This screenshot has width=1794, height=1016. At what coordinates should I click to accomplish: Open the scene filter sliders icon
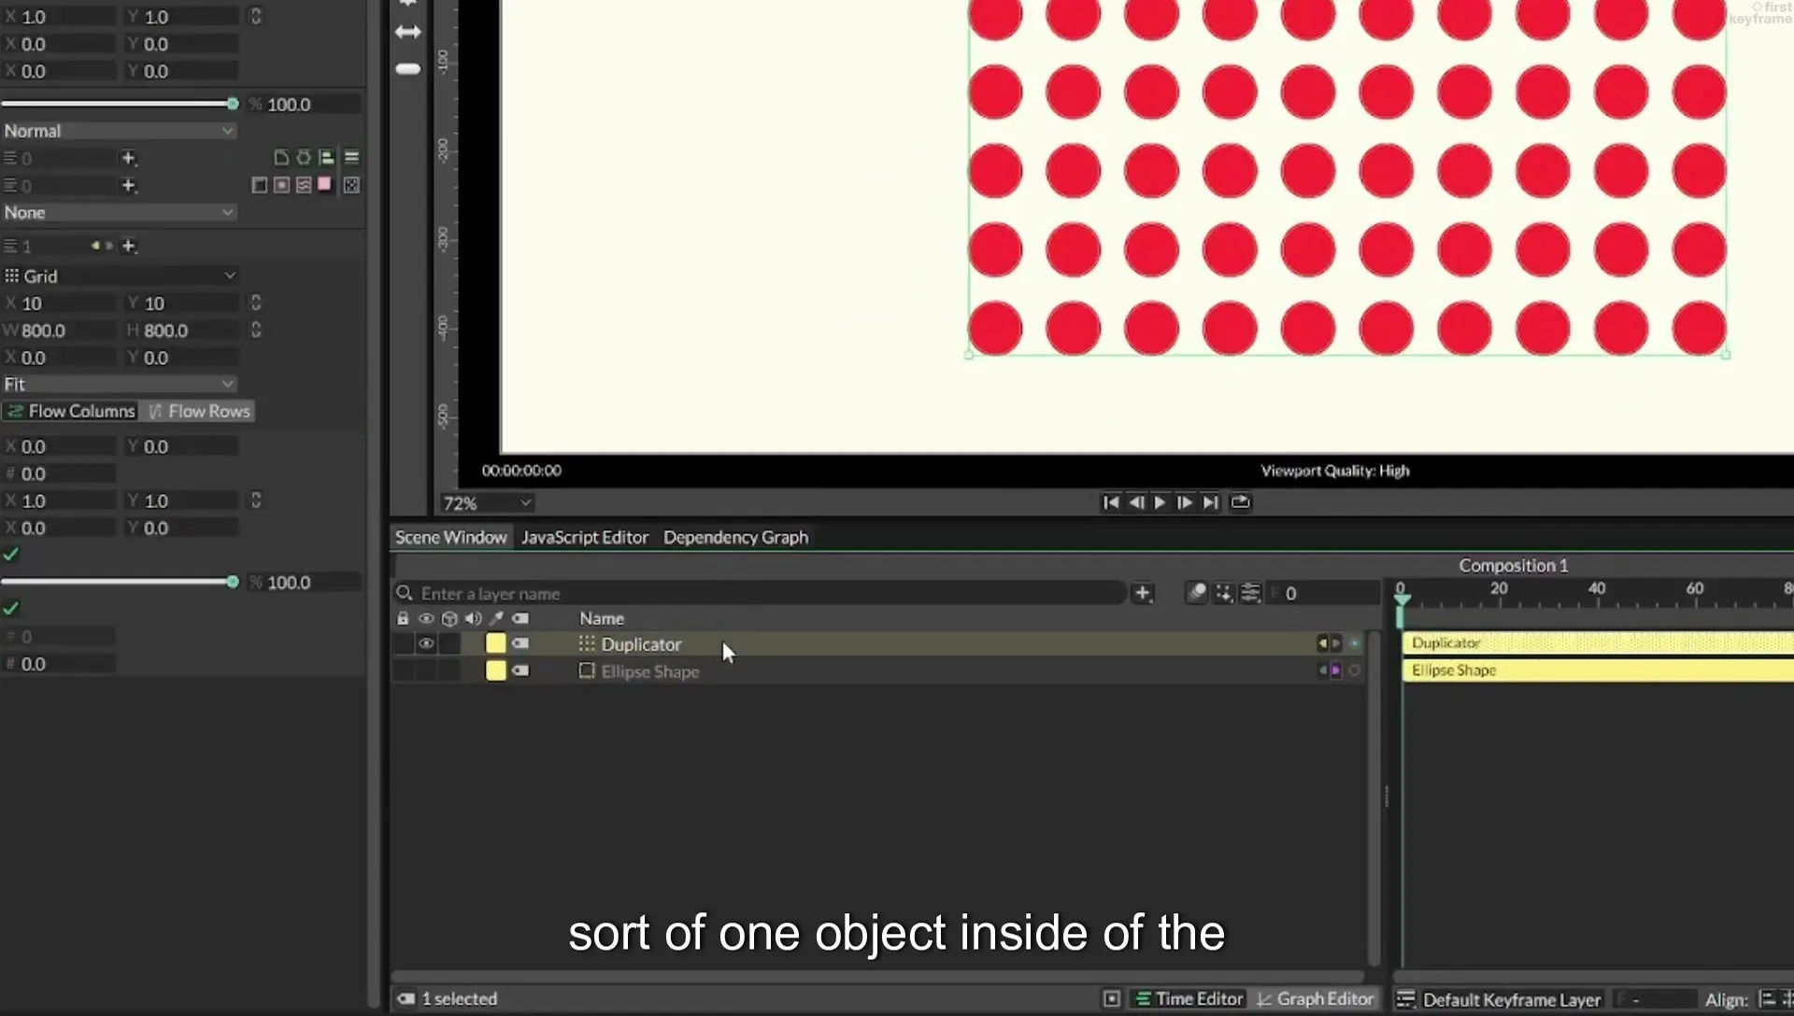pyautogui.click(x=1250, y=593)
